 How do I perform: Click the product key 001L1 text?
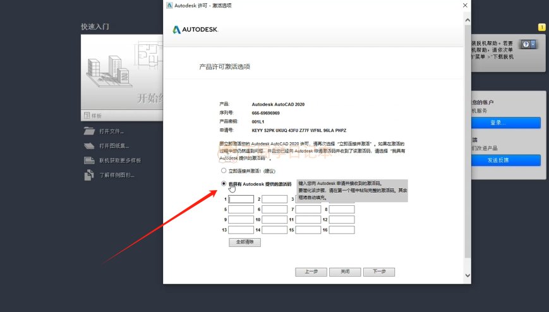click(258, 122)
